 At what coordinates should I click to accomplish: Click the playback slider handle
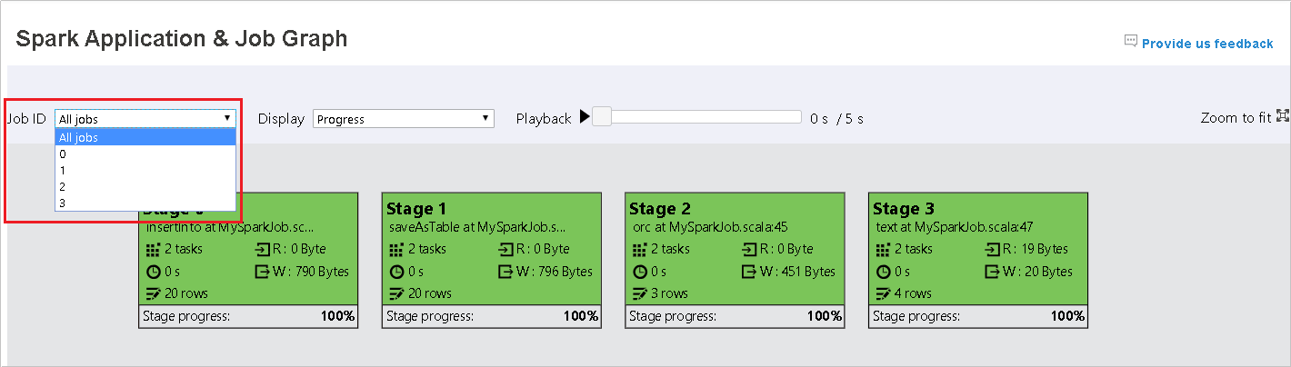coord(602,117)
